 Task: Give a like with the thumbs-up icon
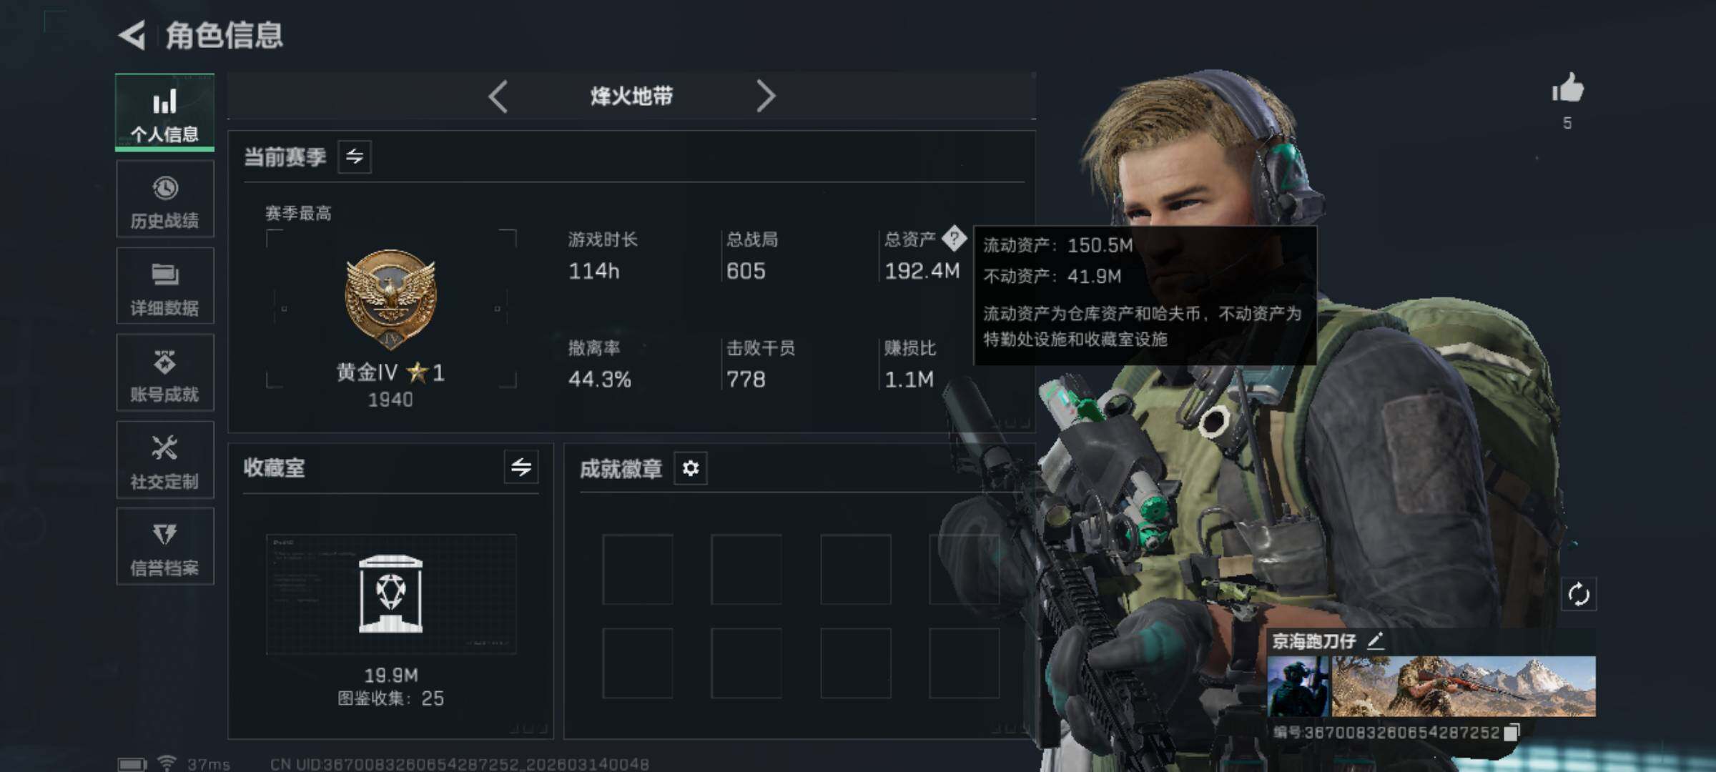click(x=1567, y=90)
